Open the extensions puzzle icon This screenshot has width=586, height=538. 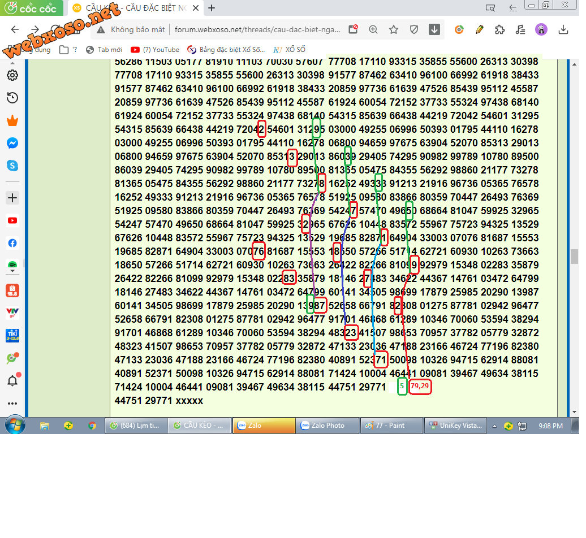pyautogui.click(x=499, y=30)
